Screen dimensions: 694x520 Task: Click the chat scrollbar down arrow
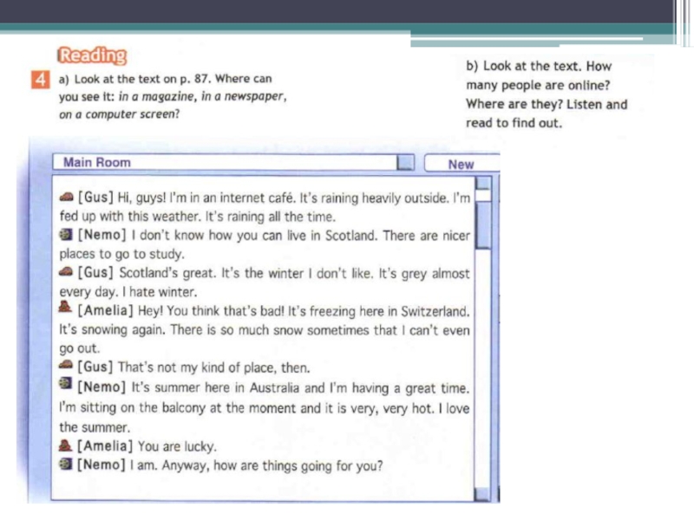[483, 494]
